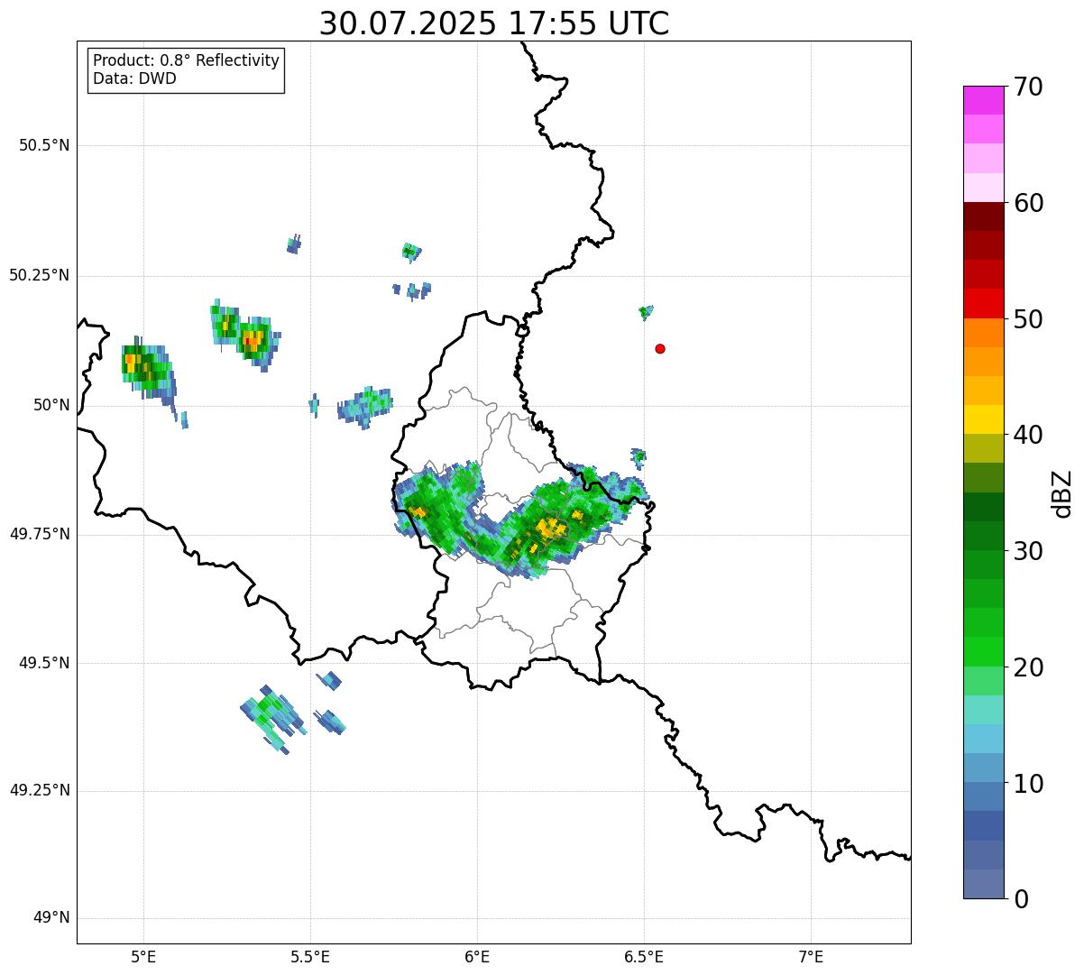Click the 'dBZ' colorbar axis label
Viewport: 1084px width, 975px height.
(x=1062, y=492)
